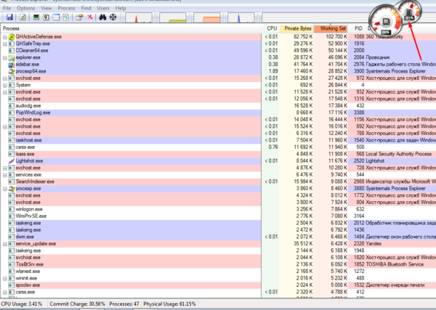436x310 pixels.
Task: Select the spoolsv.exe process row
Action: click(x=218, y=285)
